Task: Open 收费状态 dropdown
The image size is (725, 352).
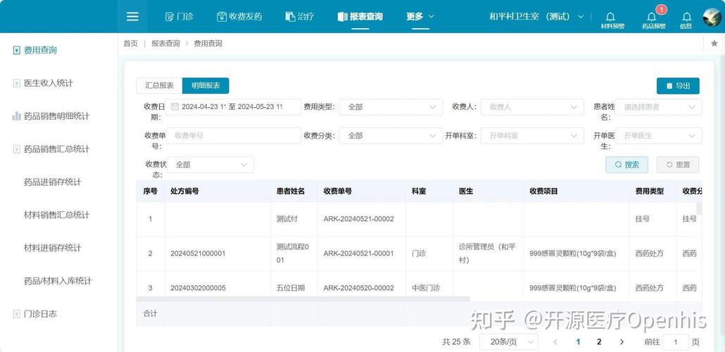Action: pyautogui.click(x=210, y=165)
